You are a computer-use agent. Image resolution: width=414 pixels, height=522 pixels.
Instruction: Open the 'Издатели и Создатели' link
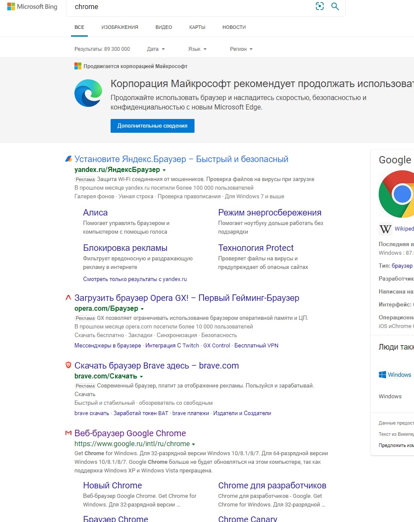pyautogui.click(x=242, y=413)
